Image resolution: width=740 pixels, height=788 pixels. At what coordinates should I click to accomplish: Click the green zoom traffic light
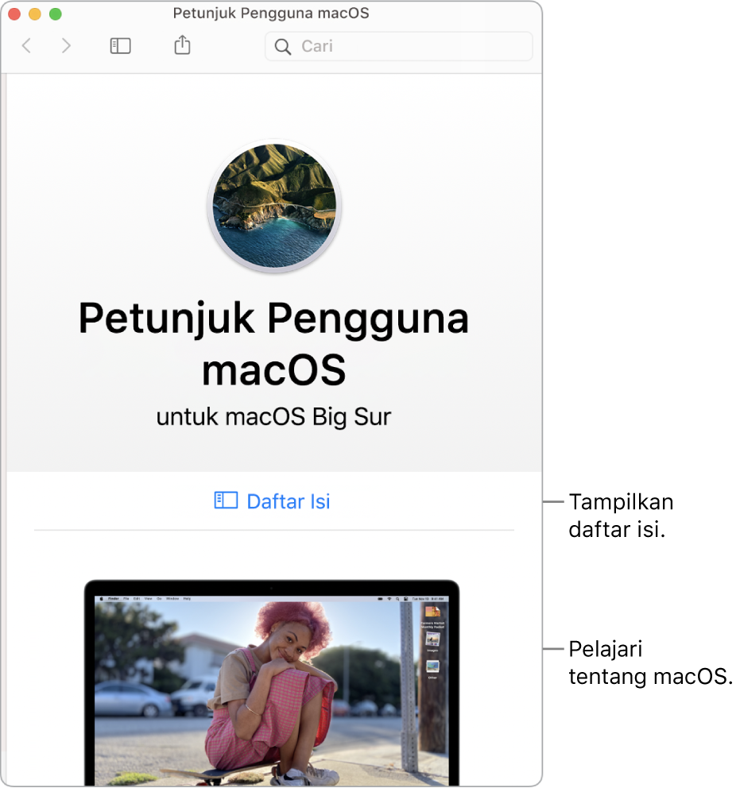pyautogui.click(x=56, y=14)
